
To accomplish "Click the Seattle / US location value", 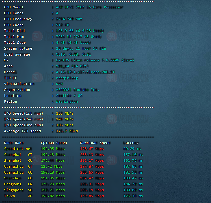I will tap(69, 96).
